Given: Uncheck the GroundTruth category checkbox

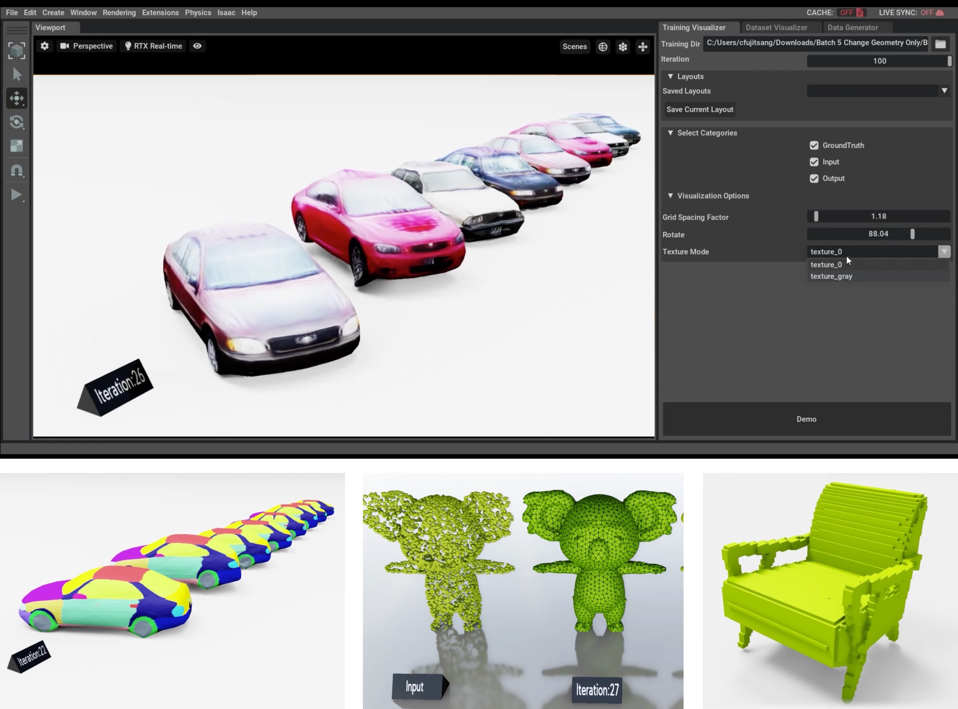Looking at the screenshot, I should click(x=814, y=145).
